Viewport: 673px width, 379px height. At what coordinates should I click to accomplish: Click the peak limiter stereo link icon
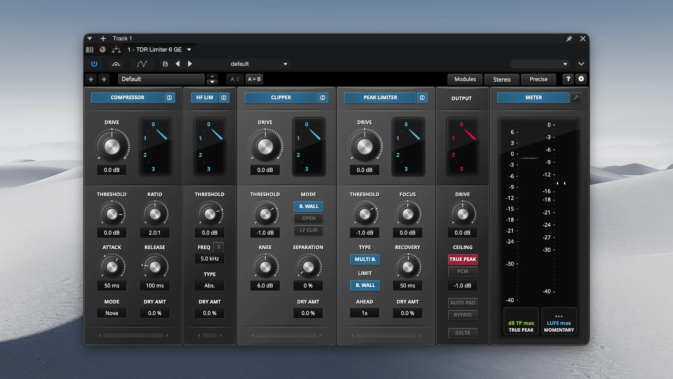click(x=422, y=98)
